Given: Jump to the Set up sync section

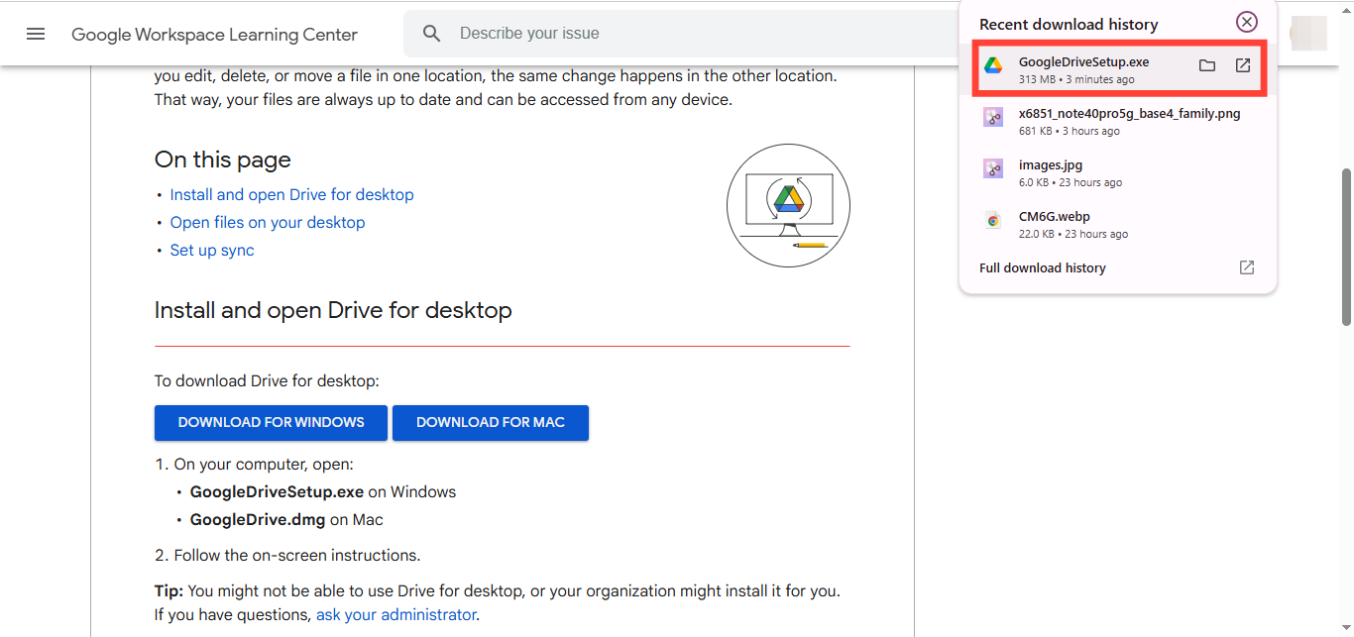Looking at the screenshot, I should tap(212, 251).
